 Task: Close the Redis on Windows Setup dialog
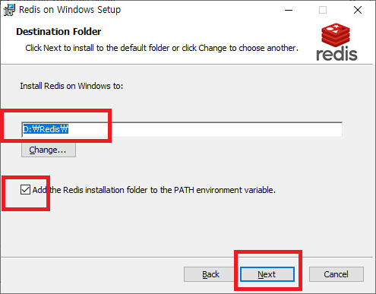[358, 10]
